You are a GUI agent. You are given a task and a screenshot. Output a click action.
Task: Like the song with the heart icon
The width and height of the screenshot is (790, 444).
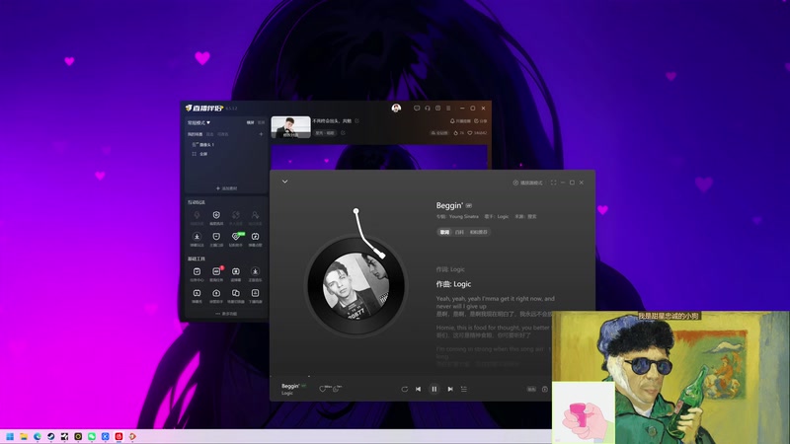323,388
